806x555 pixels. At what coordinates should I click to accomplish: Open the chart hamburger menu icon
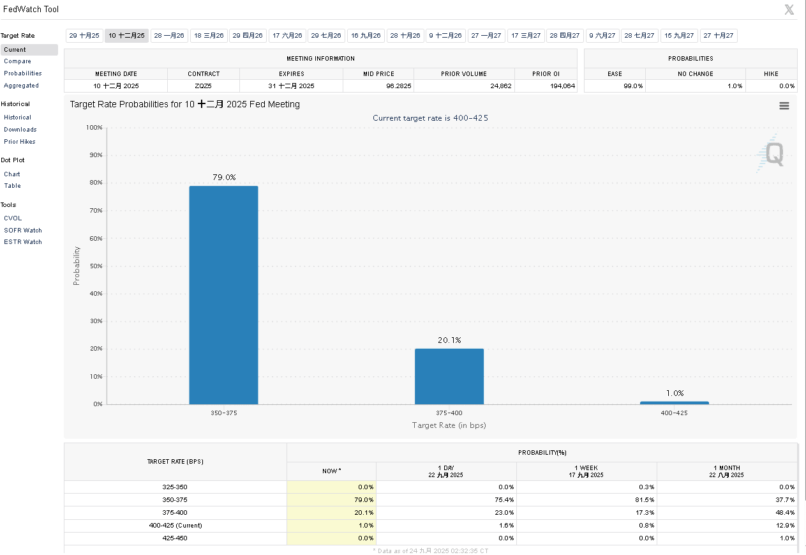point(784,106)
